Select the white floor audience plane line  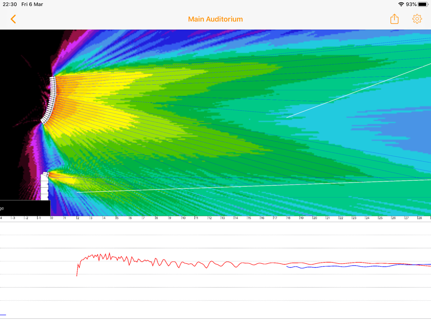click(254, 186)
